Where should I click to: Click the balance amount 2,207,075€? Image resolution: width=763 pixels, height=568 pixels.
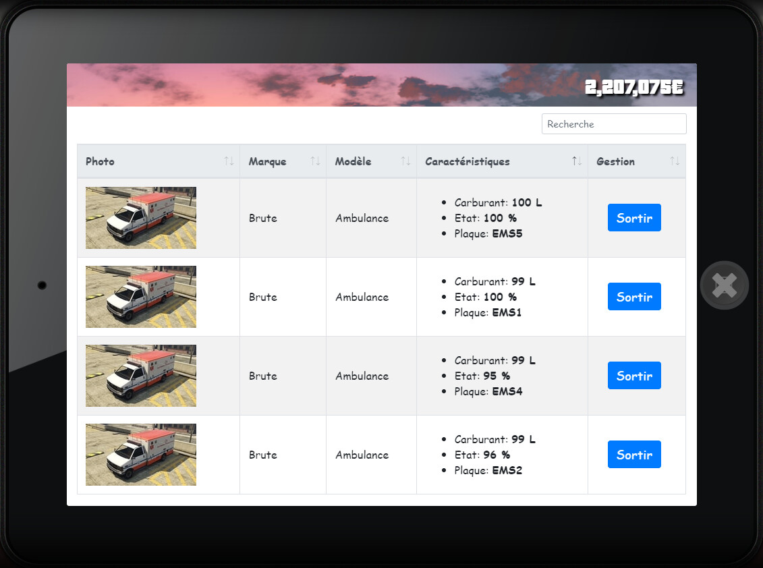click(x=634, y=88)
